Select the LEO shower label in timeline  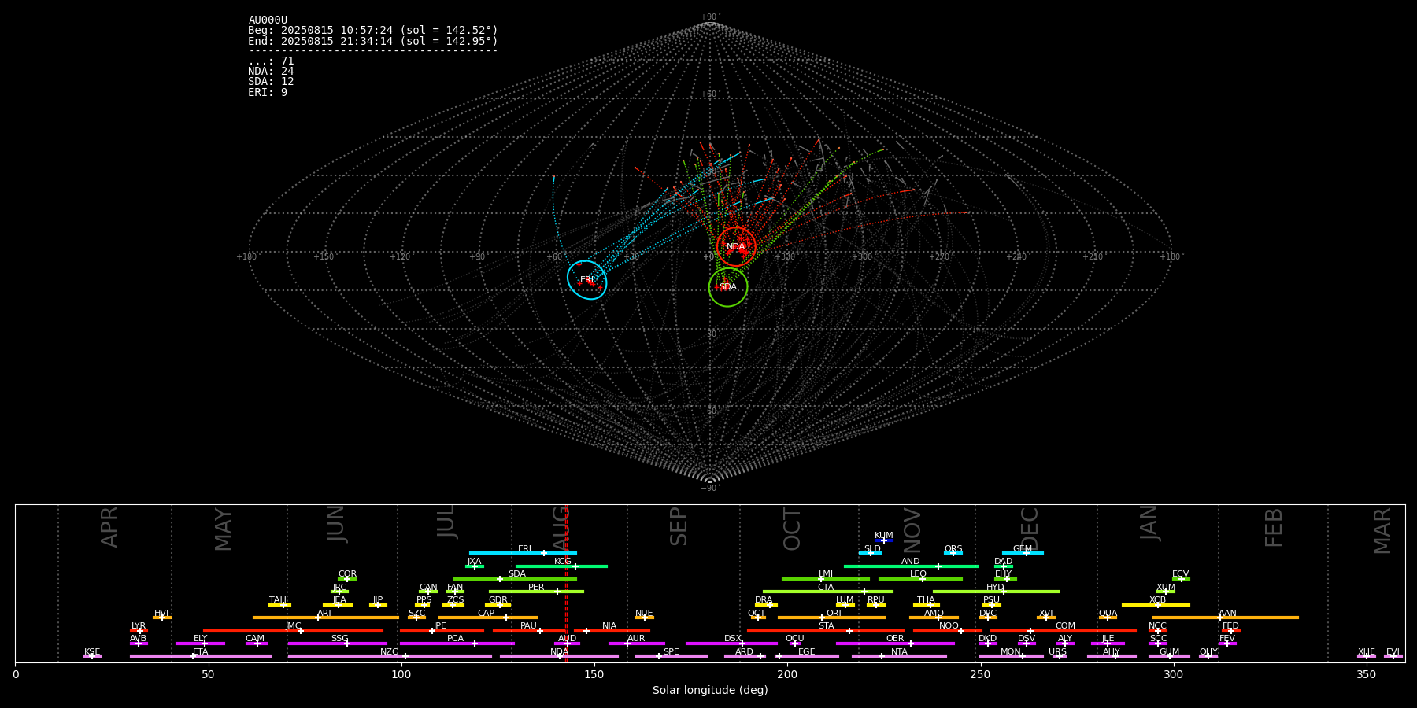919,574
